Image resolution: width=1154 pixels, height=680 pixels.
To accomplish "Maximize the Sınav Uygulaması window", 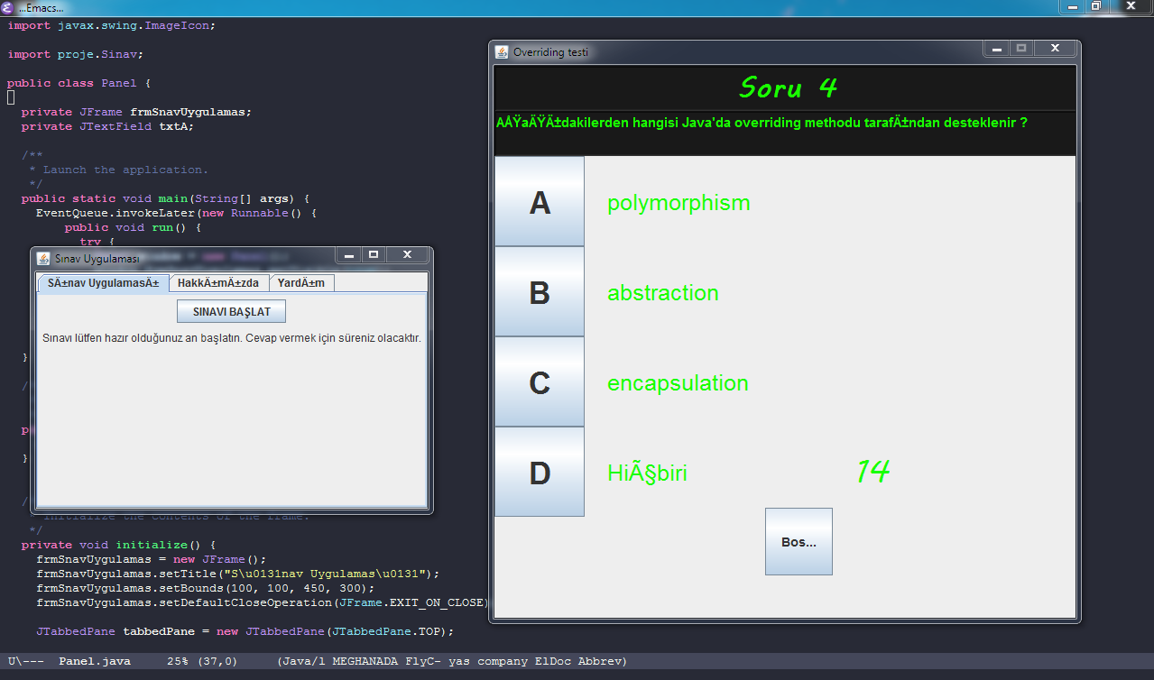I will [x=373, y=255].
